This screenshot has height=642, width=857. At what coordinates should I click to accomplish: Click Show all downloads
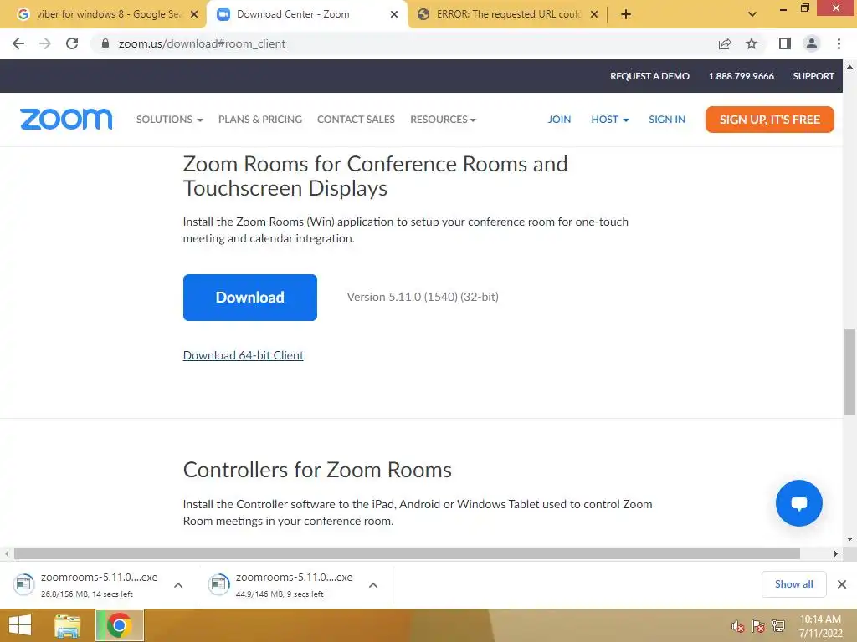point(793,584)
